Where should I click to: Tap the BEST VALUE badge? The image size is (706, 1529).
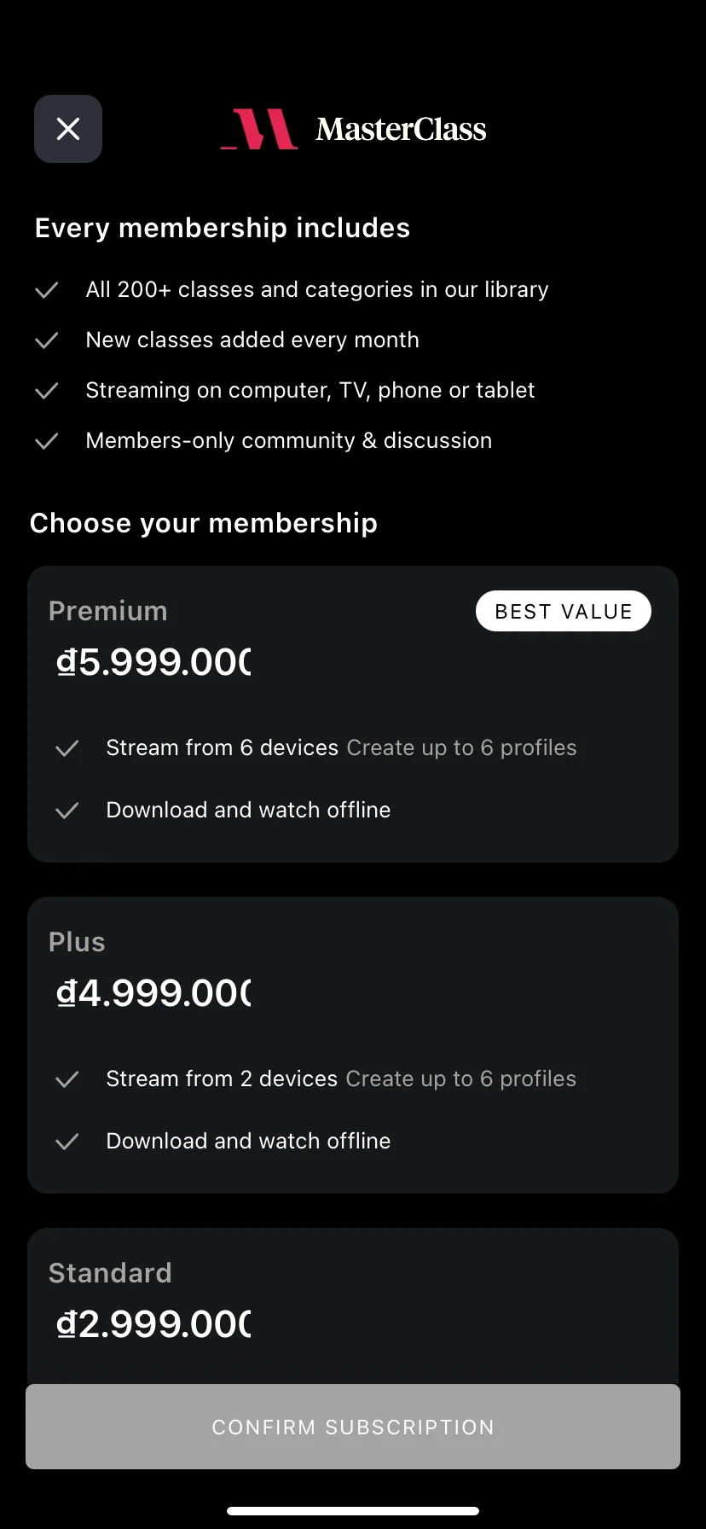[x=564, y=611]
